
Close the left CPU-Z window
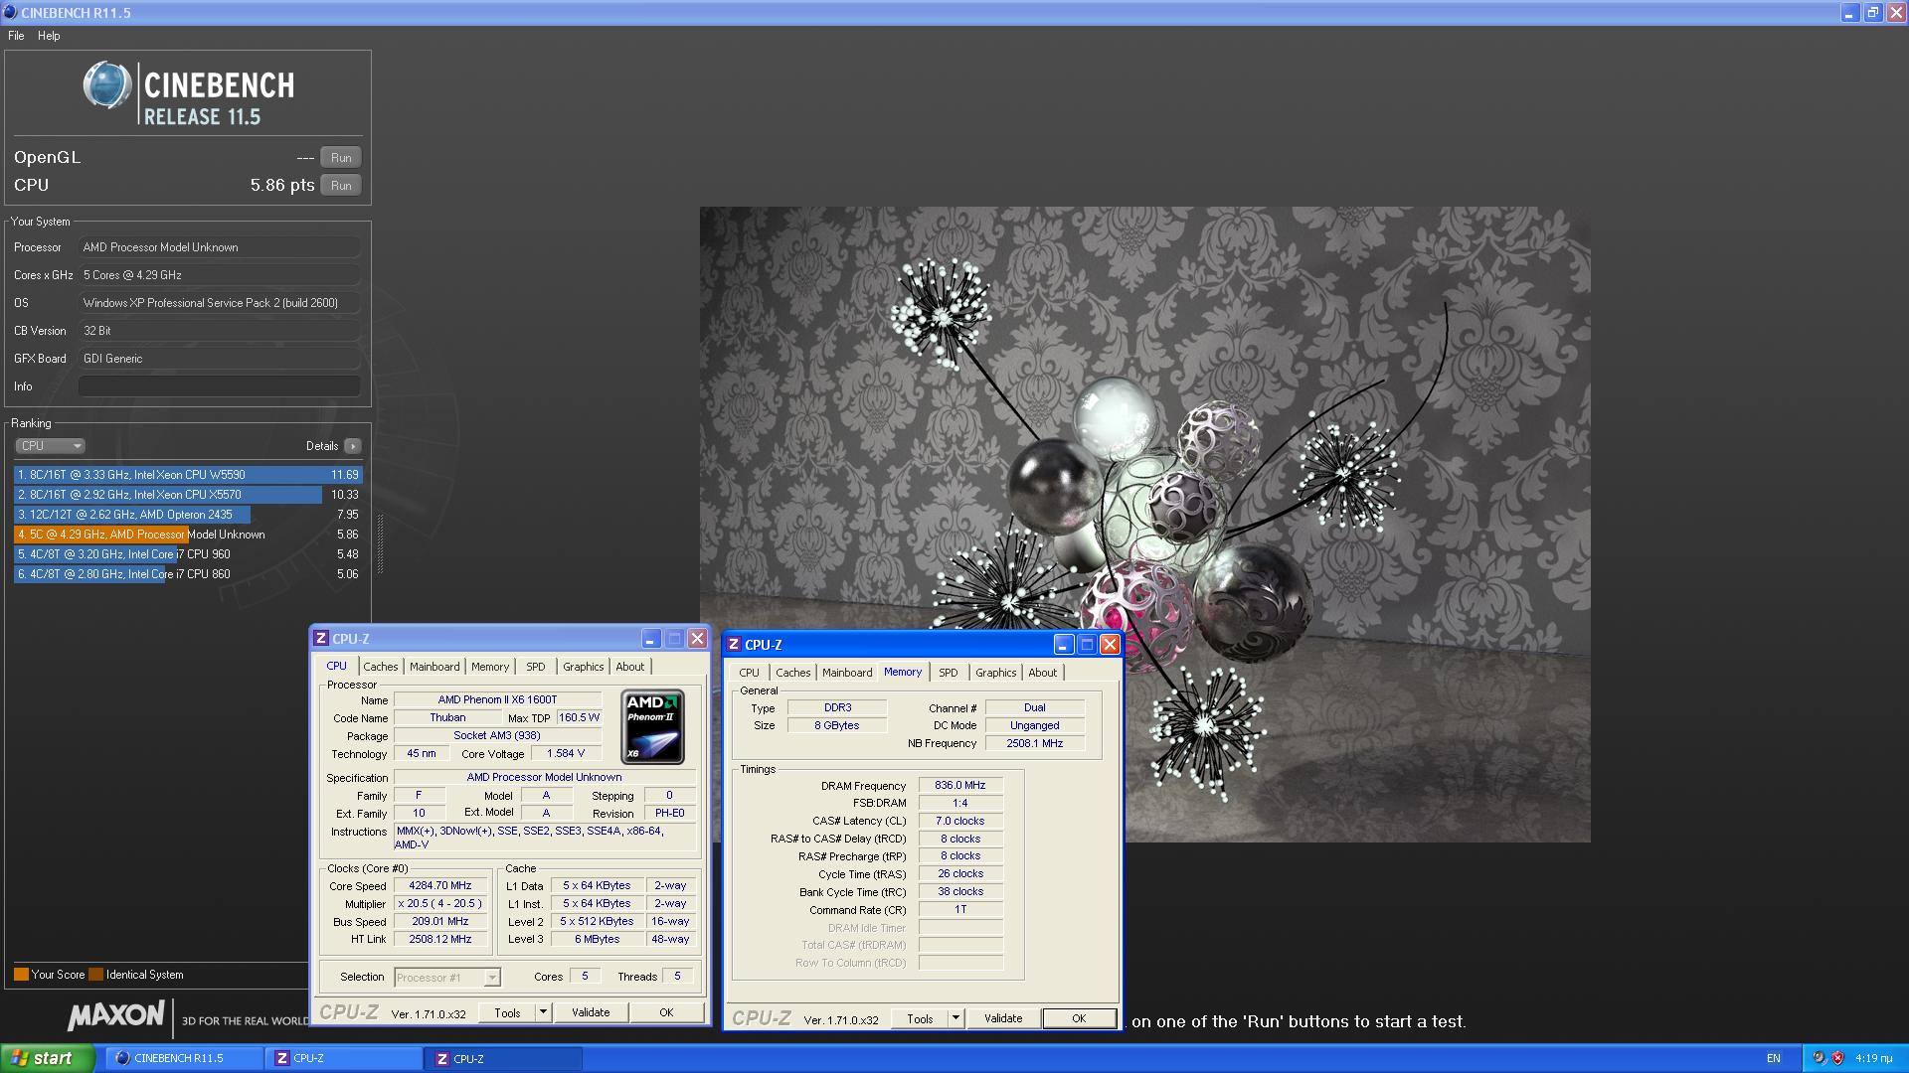[698, 639]
